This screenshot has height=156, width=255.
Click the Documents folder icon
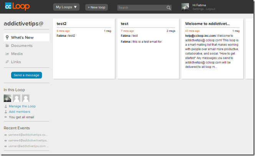7,46
